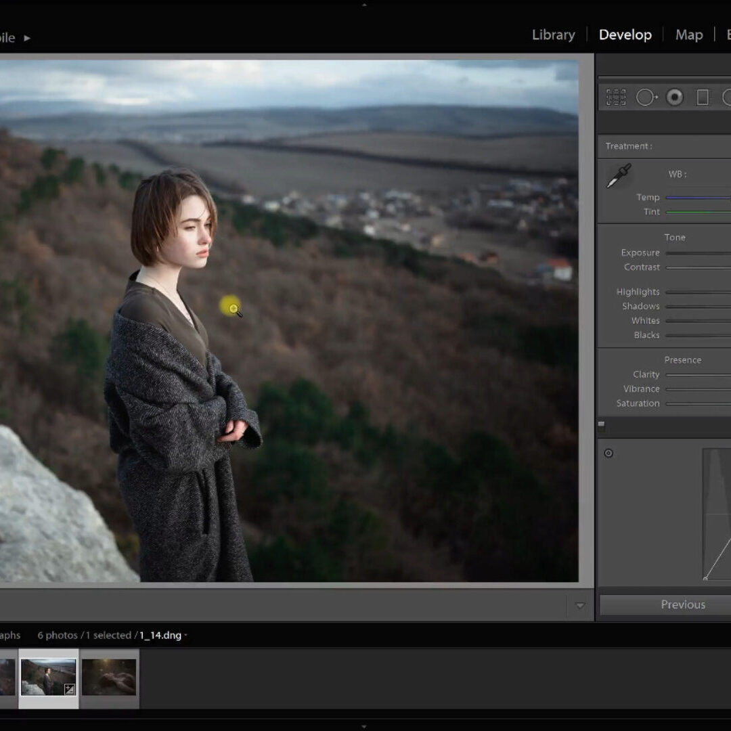Click the black point on the tone curve
This screenshot has width=731, height=731.
705,578
